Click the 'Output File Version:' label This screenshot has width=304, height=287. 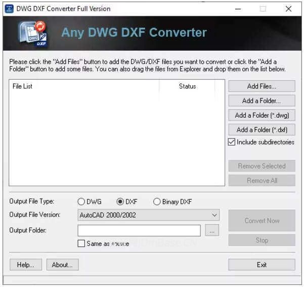click(x=35, y=214)
